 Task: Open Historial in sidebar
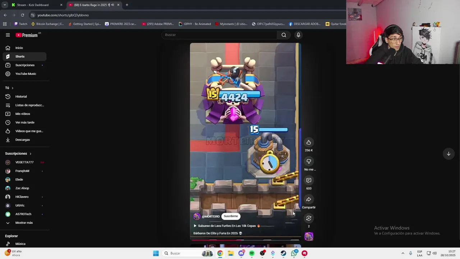point(24,96)
